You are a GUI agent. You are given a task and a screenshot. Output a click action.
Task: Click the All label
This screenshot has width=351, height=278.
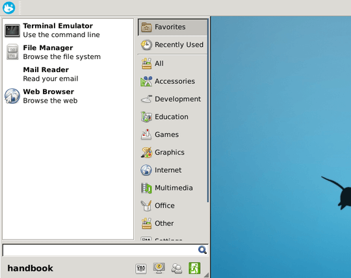(159, 63)
